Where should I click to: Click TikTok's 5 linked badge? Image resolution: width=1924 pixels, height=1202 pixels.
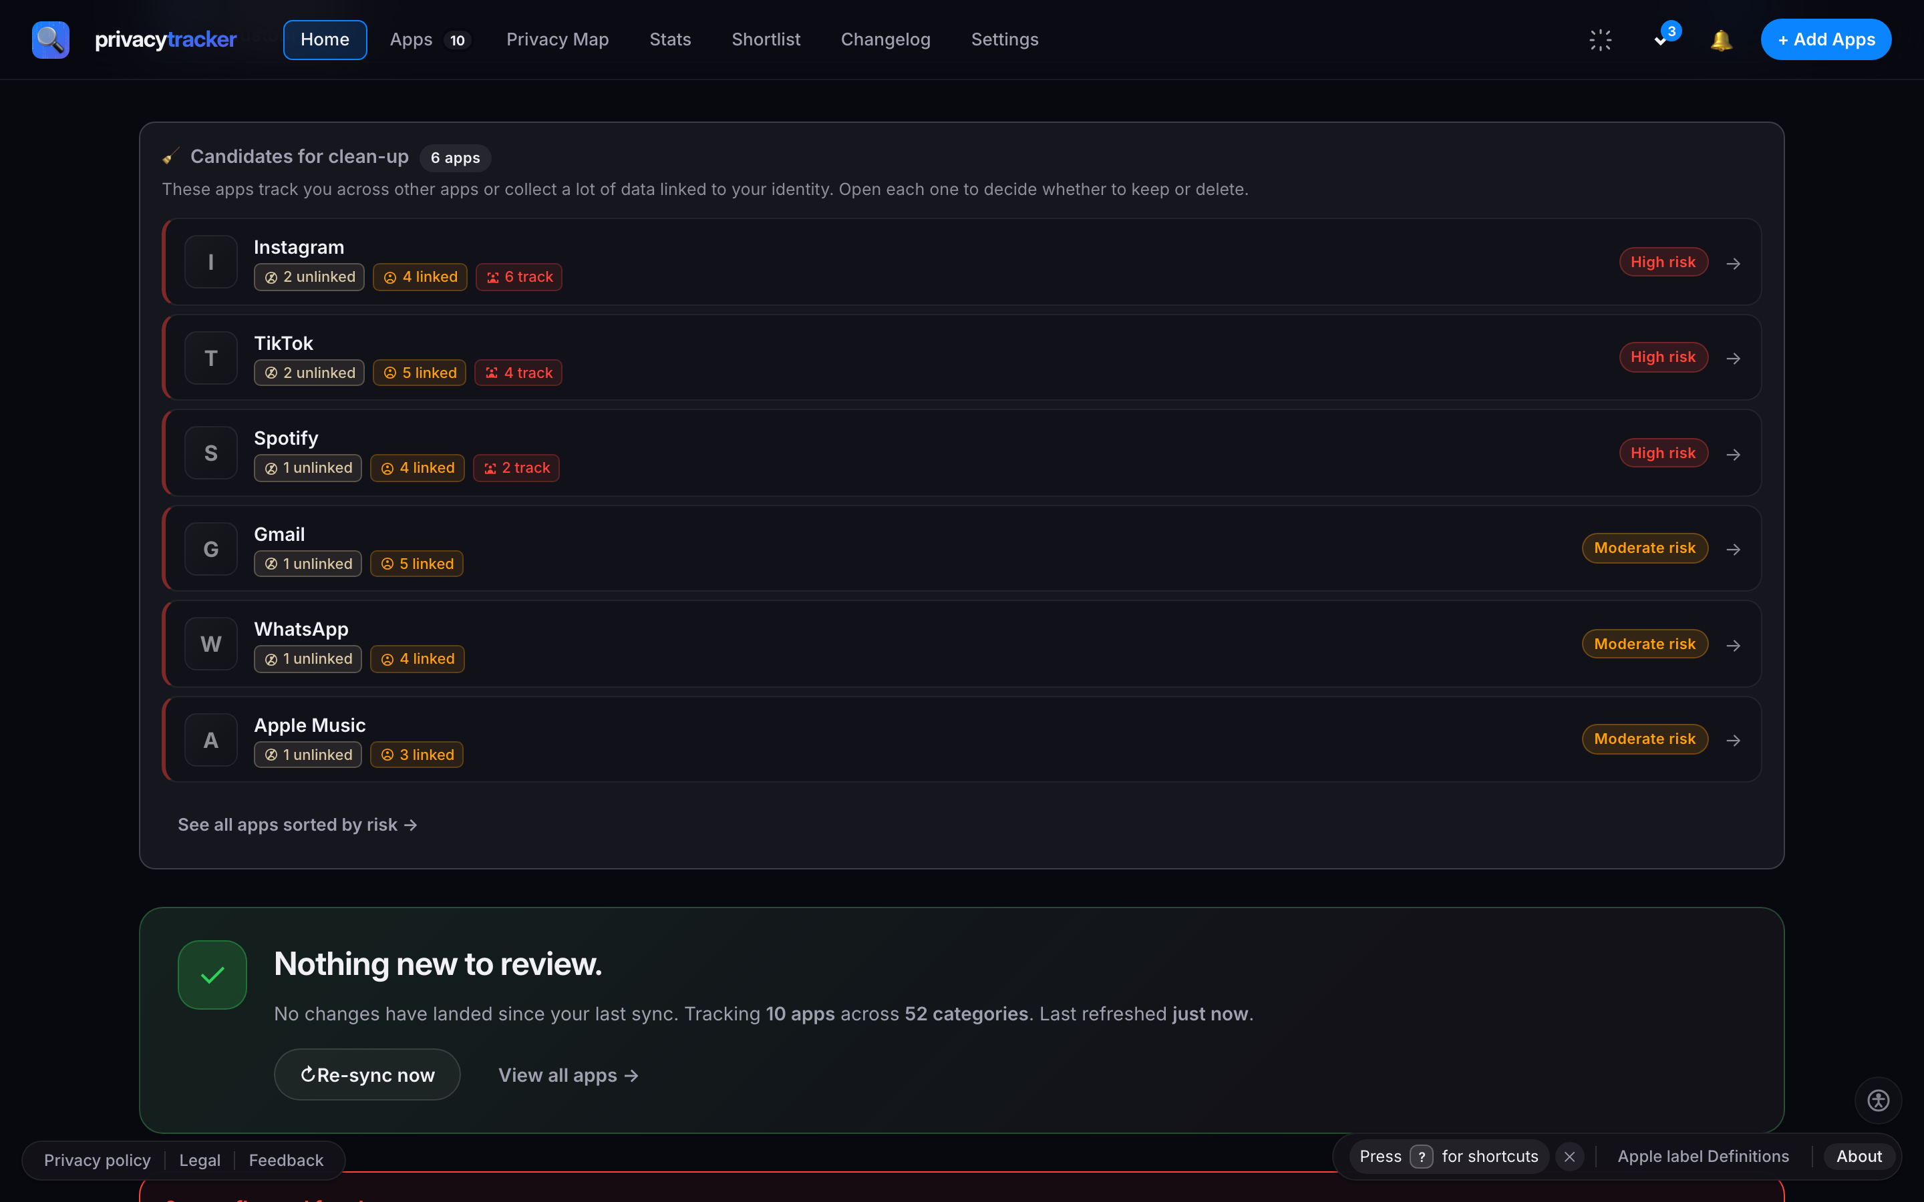pyautogui.click(x=420, y=373)
